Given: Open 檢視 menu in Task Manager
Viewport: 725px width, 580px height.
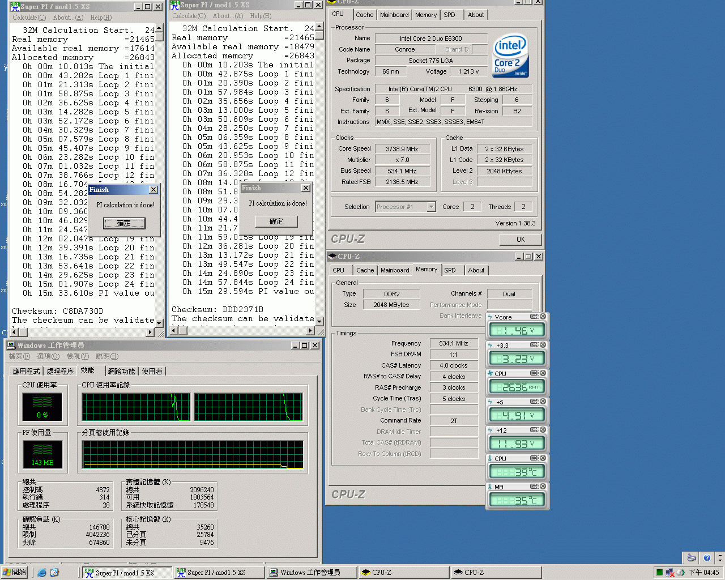Looking at the screenshot, I should click(78, 356).
